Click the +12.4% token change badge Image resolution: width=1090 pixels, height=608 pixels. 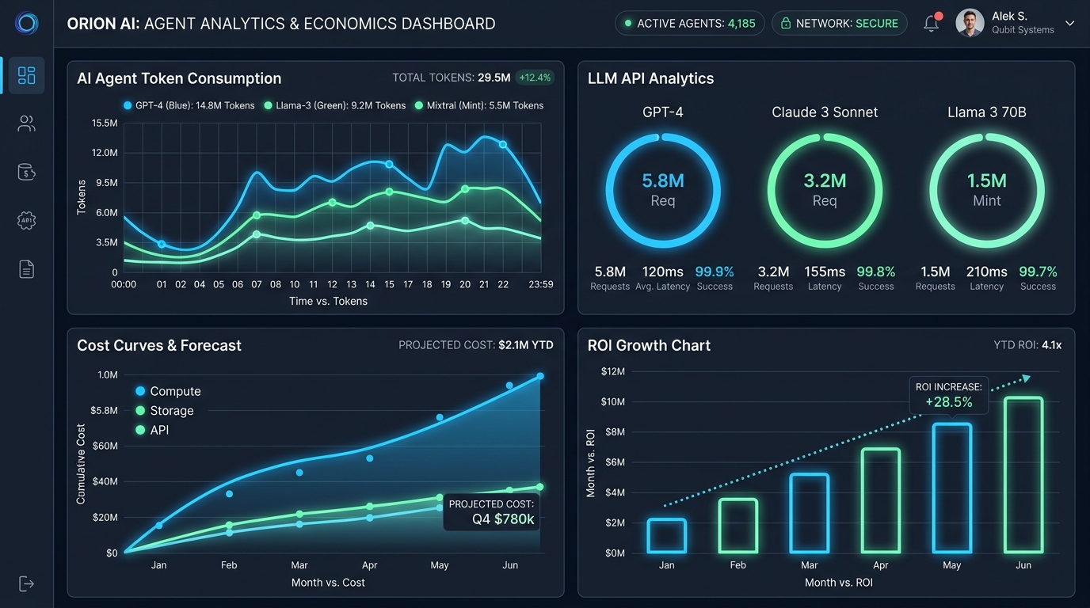point(535,78)
